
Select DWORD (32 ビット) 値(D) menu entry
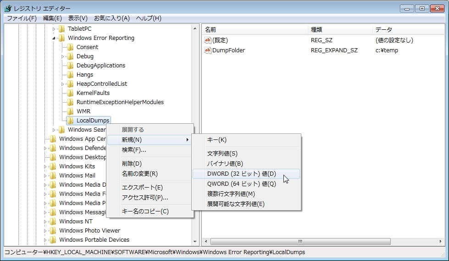[242, 174]
